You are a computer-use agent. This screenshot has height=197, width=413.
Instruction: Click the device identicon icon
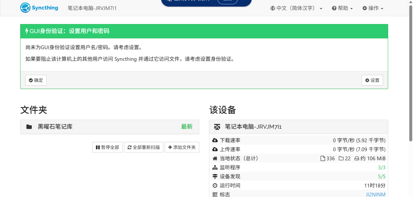217,127
